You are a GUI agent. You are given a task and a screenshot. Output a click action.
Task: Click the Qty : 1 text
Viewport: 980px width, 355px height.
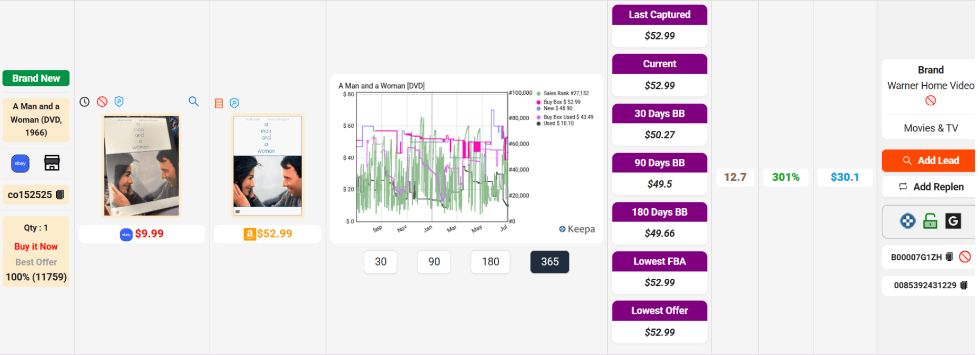(x=36, y=228)
